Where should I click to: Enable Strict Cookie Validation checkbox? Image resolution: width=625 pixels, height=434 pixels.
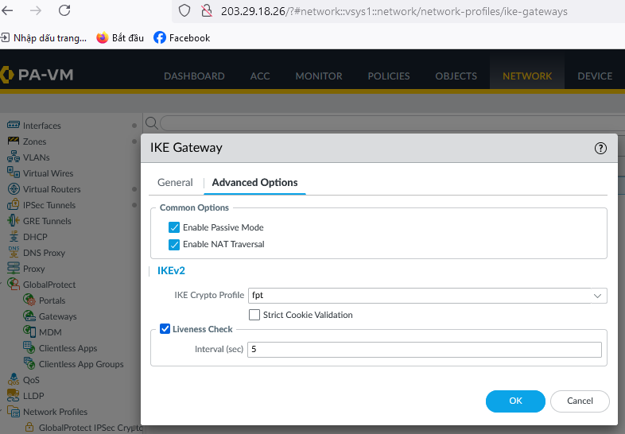[x=254, y=315]
